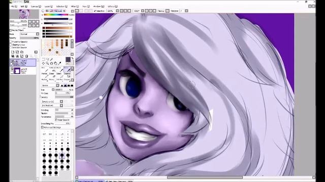
Task: Select the eyedropper color picker tool
Action: coord(60,63)
